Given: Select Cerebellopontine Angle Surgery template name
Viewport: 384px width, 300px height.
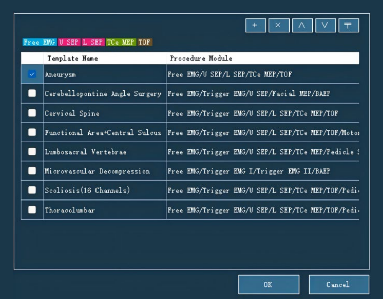Looking at the screenshot, I should click(x=104, y=93).
